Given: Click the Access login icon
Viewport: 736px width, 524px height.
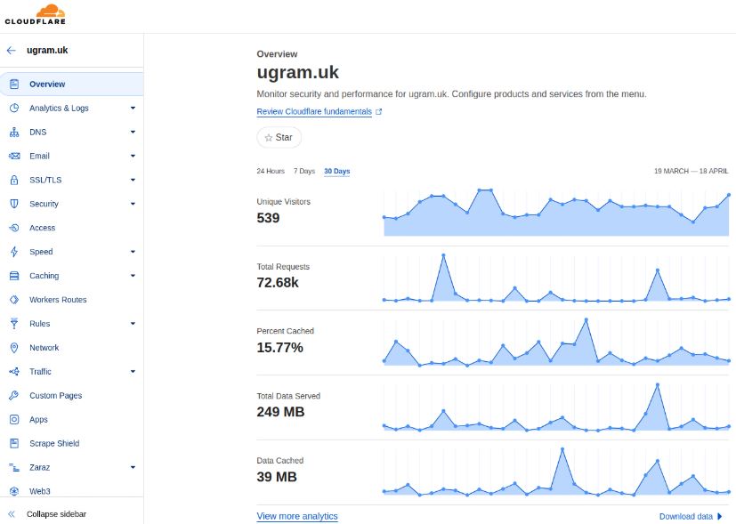Looking at the screenshot, I should pos(14,228).
